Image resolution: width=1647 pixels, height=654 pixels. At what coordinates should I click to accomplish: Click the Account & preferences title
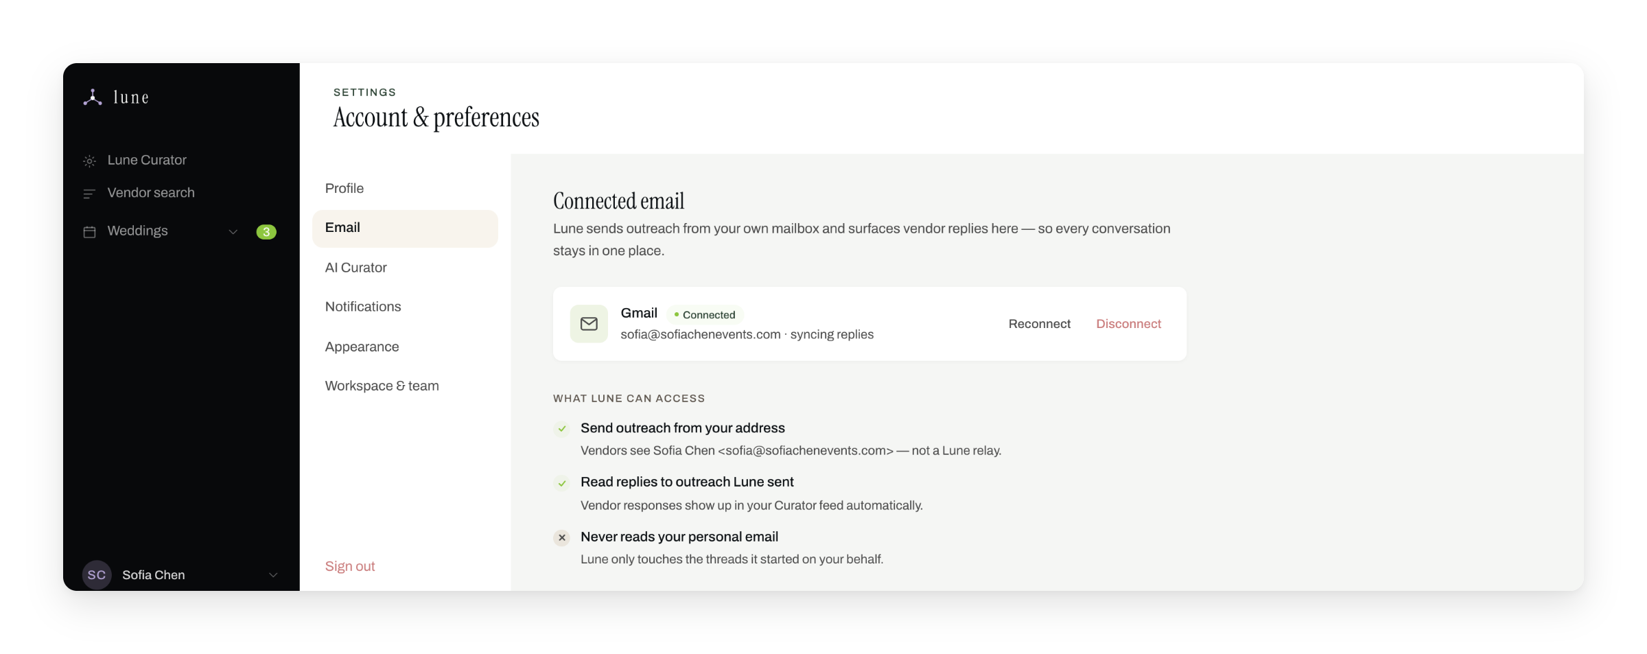[x=436, y=117]
